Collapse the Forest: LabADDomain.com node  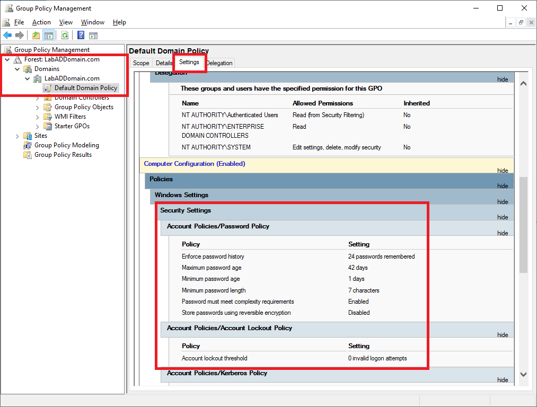pyautogui.click(x=7, y=59)
